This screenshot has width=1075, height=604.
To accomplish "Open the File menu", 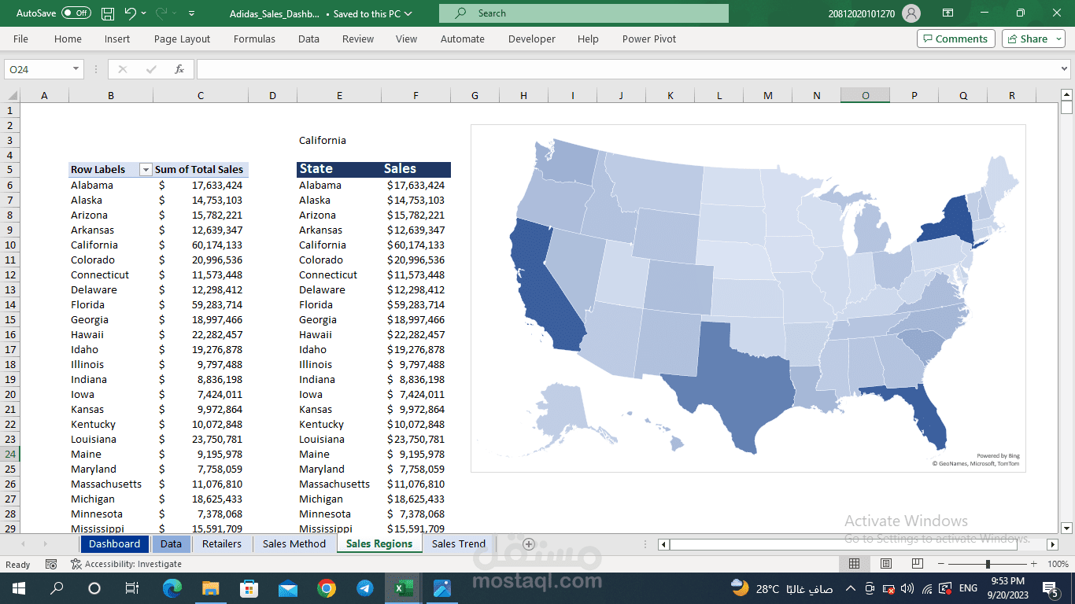I will pos(20,39).
